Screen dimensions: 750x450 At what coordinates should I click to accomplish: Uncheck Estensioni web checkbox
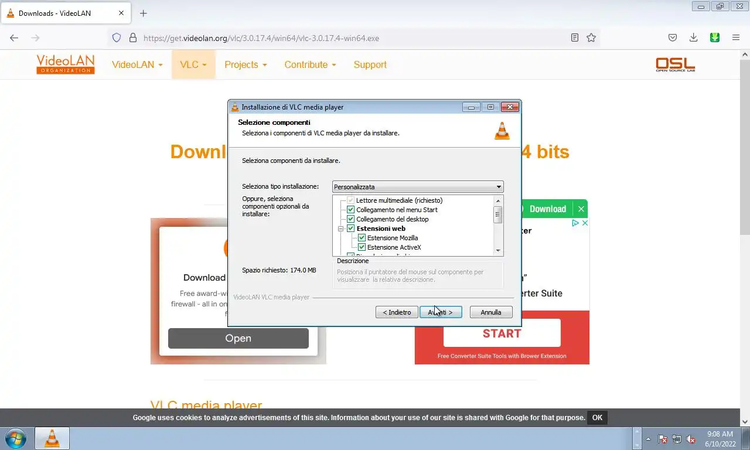(x=351, y=229)
